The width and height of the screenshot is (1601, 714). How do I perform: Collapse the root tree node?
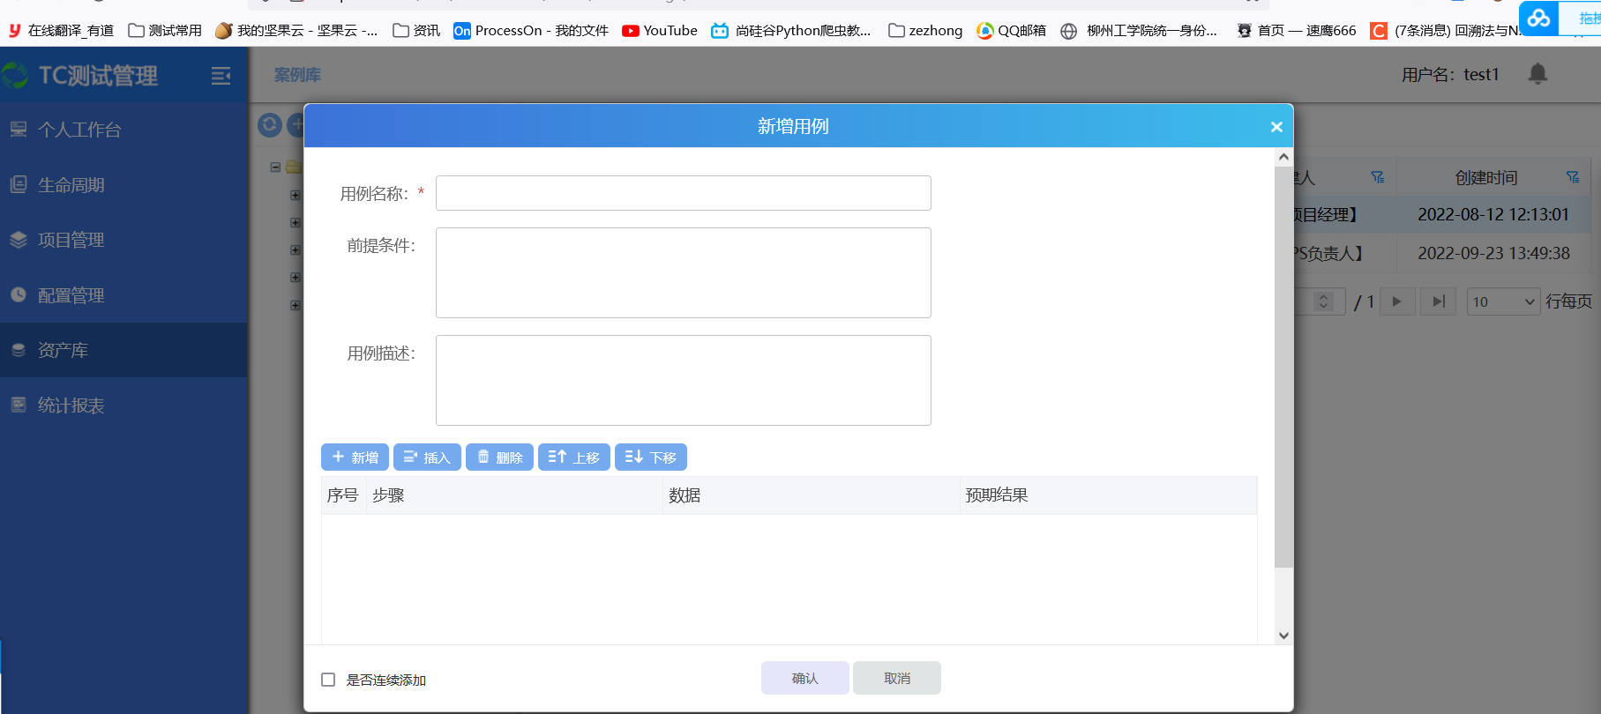275,167
